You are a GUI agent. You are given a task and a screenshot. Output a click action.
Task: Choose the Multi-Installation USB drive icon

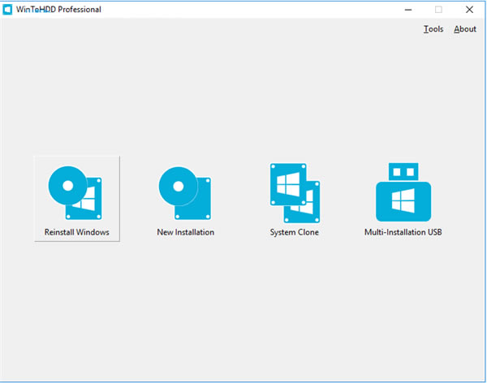(403, 192)
